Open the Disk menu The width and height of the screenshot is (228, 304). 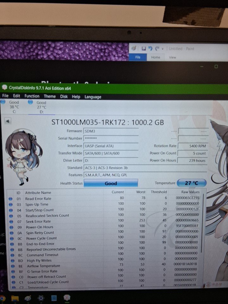coord(64,97)
